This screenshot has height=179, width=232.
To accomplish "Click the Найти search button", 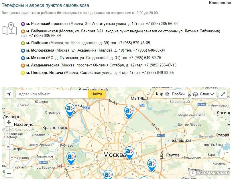I will click(x=97, y=94).
